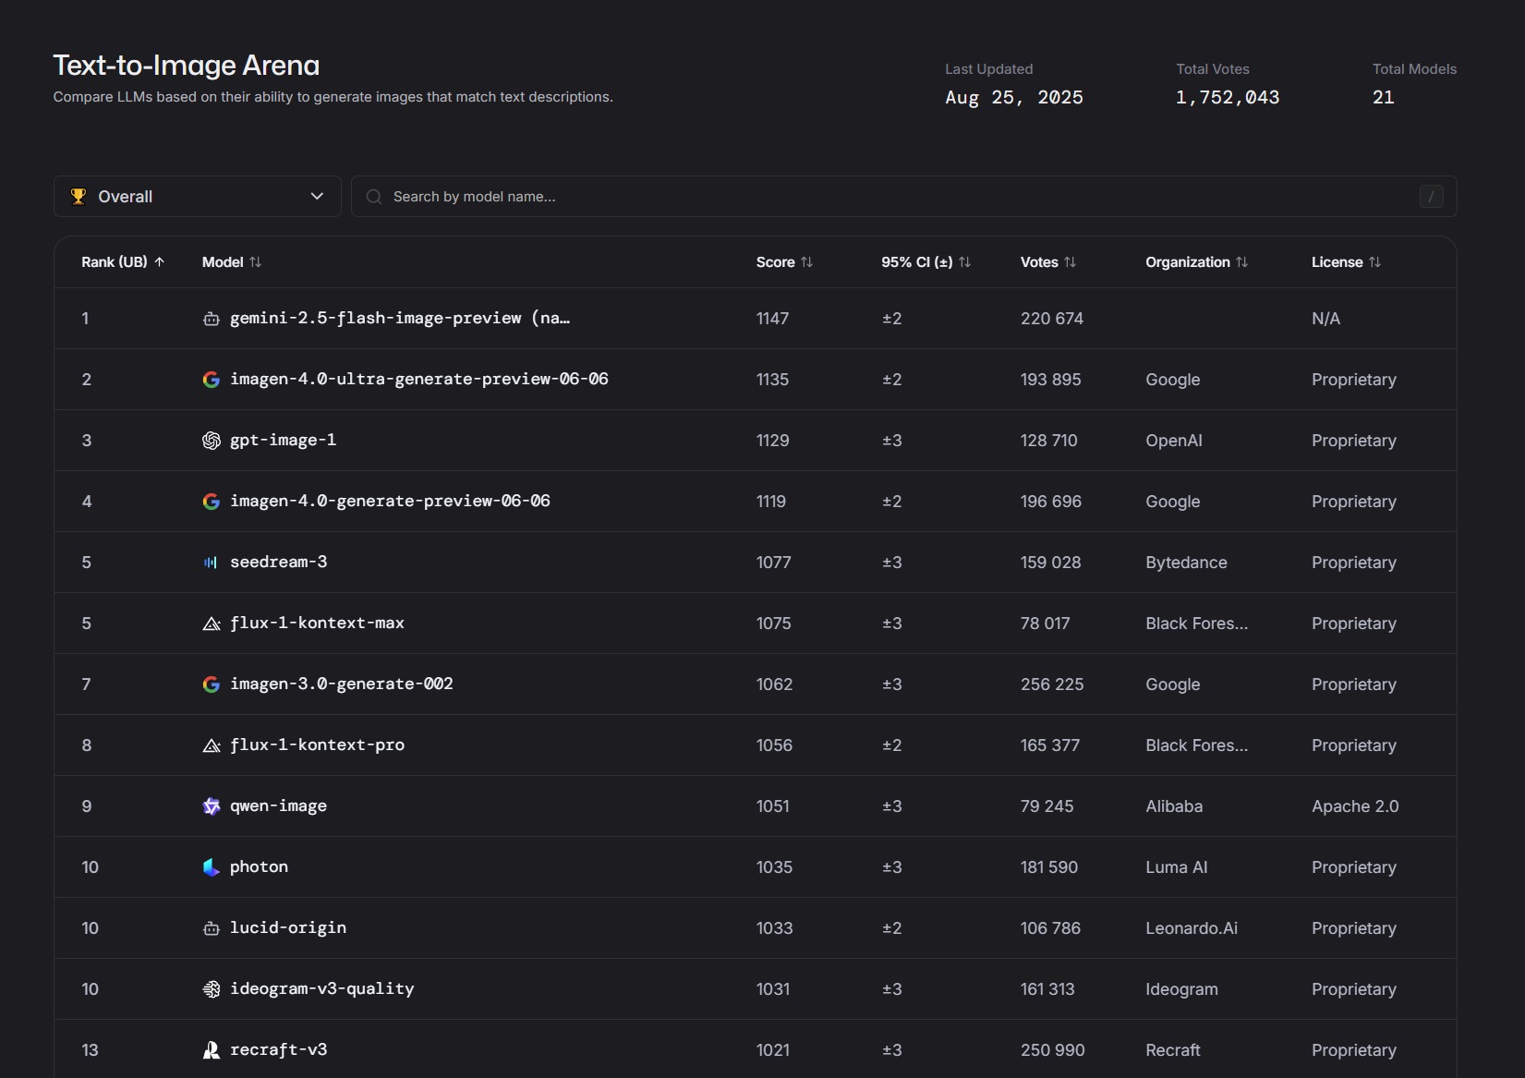Open the Overall category dropdown
1525x1078 pixels.
(x=197, y=196)
